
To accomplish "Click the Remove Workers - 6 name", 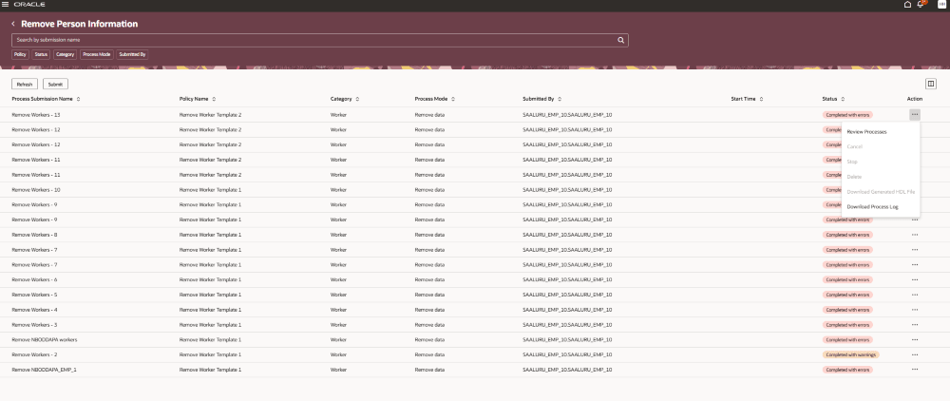I will (x=34, y=280).
